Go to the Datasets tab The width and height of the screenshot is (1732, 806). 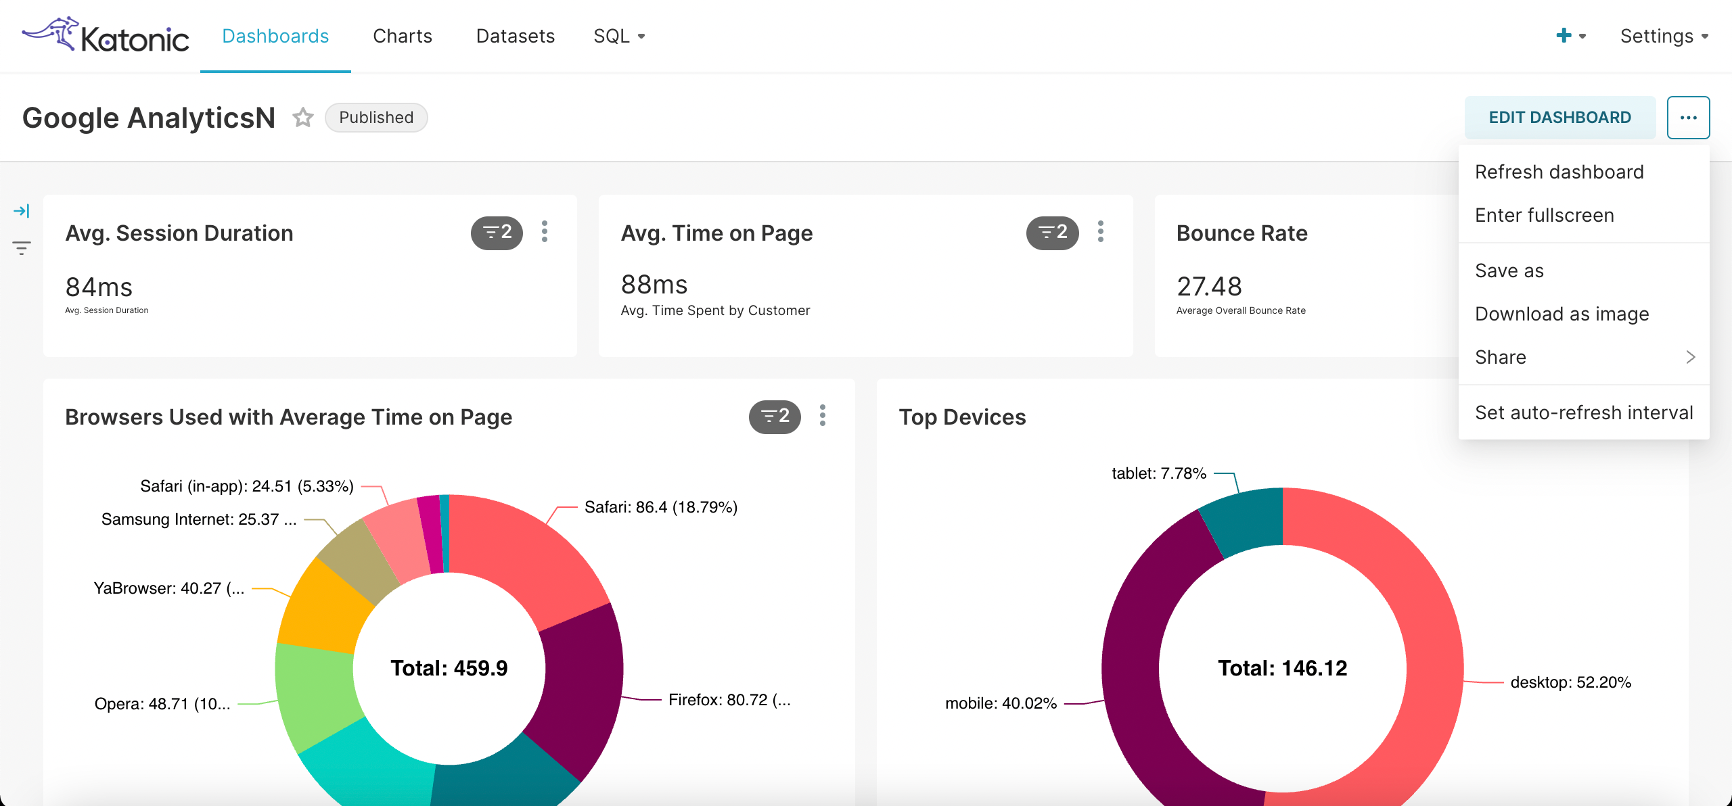point(516,36)
